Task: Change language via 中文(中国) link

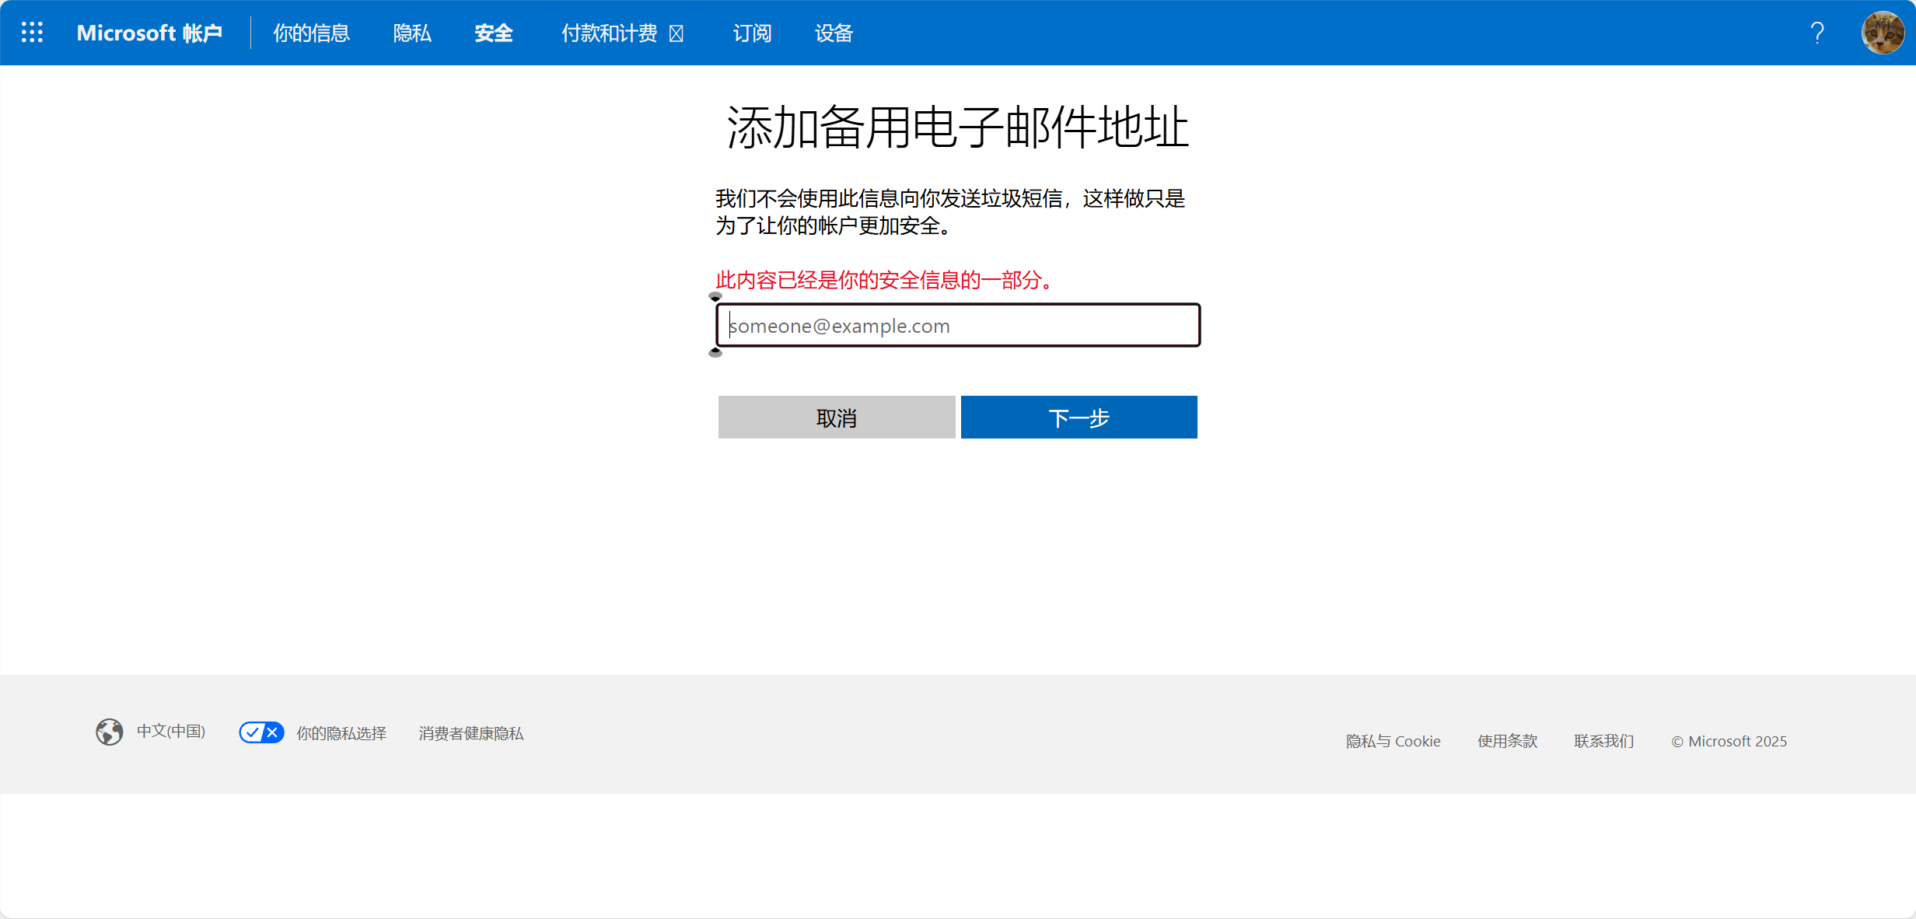Action: pyautogui.click(x=171, y=732)
